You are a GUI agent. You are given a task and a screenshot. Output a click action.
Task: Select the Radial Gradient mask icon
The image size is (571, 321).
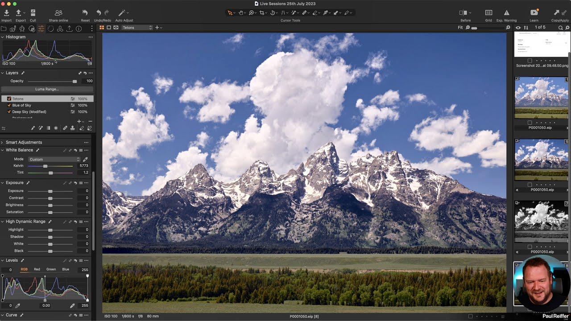[56, 128]
